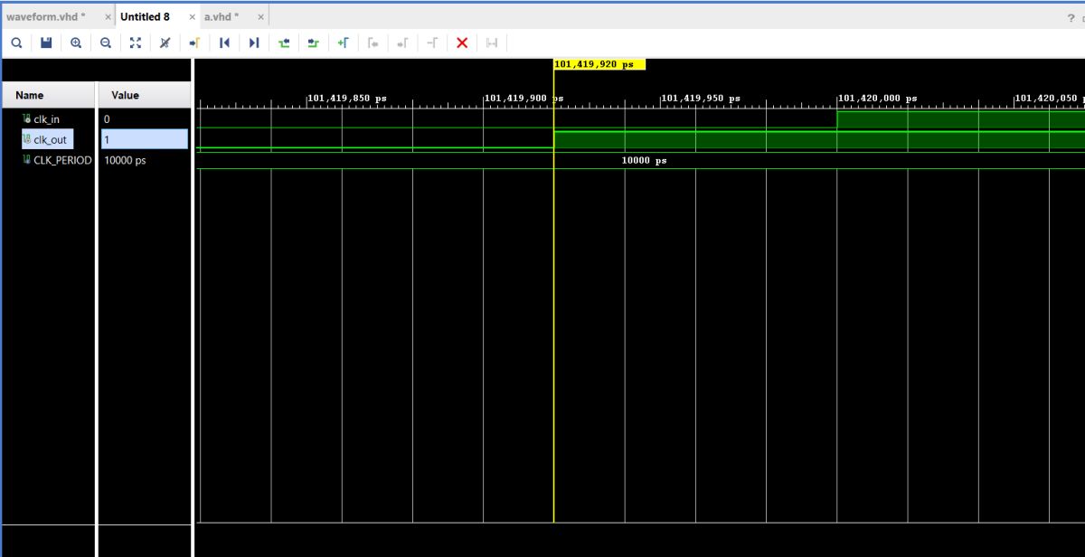Go to previous transition
The height and width of the screenshot is (557, 1085).
point(284,42)
